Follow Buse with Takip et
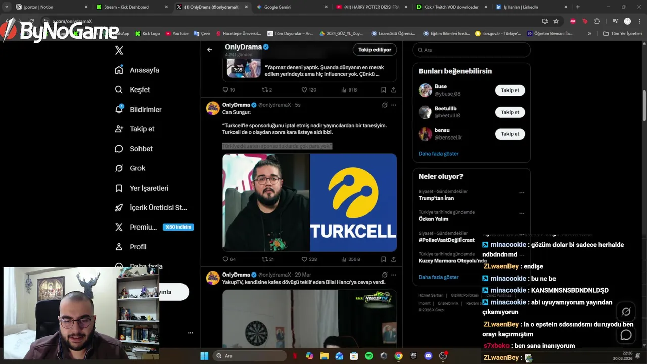This screenshot has width=647, height=364. (x=510, y=90)
